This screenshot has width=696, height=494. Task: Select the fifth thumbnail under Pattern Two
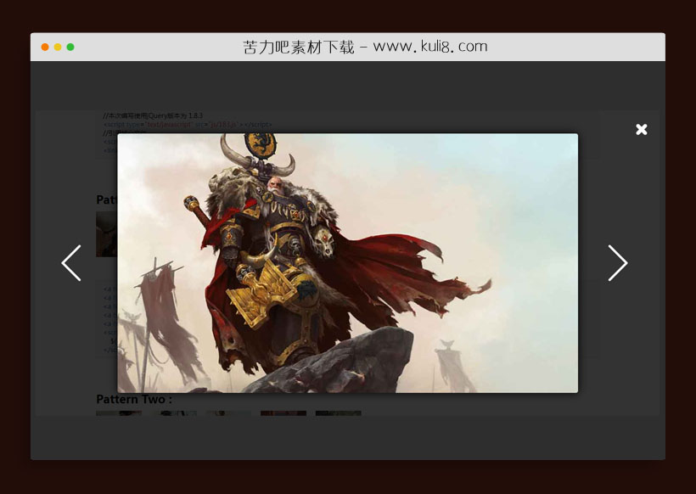point(338,413)
